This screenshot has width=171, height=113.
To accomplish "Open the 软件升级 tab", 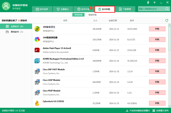I will click(x=84, y=9).
